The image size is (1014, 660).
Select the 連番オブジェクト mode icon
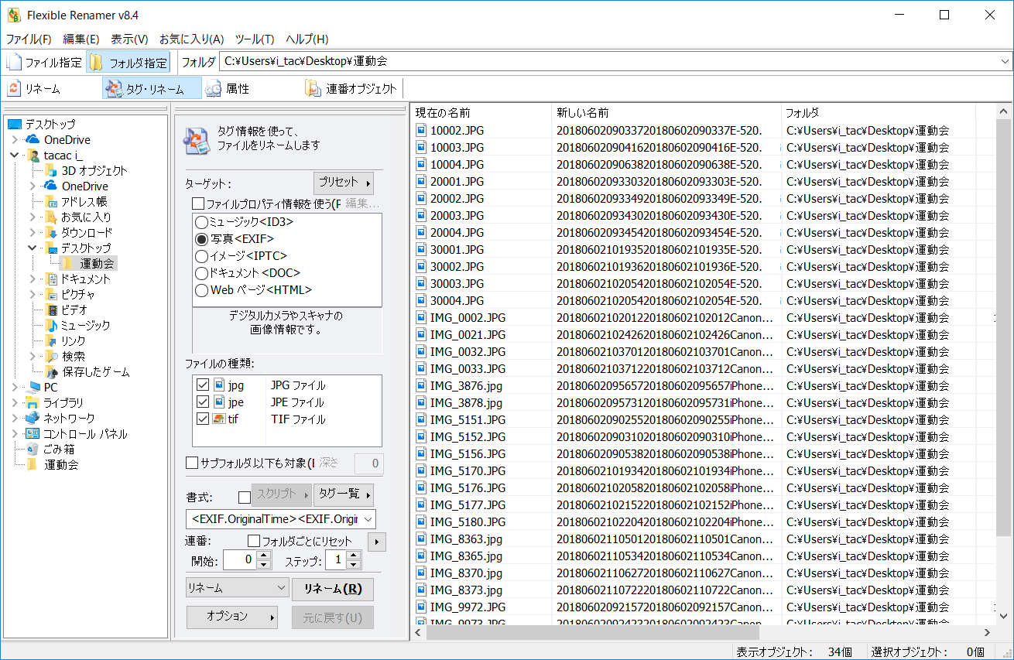point(312,87)
